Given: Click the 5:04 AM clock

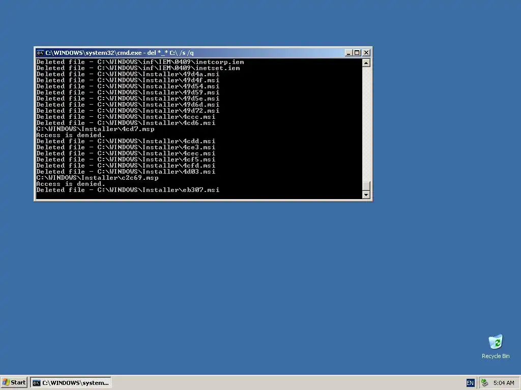Looking at the screenshot, I should [x=504, y=383].
